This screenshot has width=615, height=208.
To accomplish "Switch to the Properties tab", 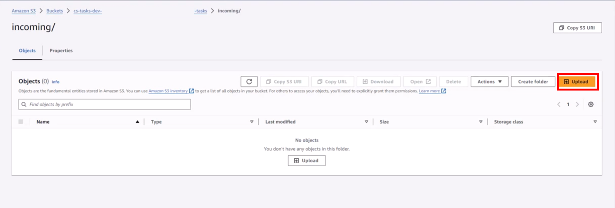I will pos(61,50).
